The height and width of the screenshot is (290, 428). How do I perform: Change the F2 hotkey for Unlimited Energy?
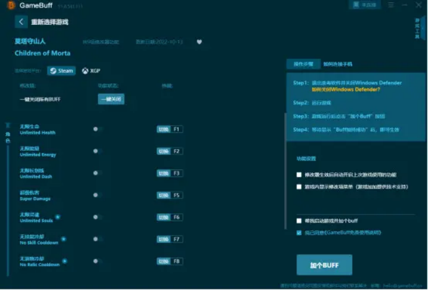170,151
